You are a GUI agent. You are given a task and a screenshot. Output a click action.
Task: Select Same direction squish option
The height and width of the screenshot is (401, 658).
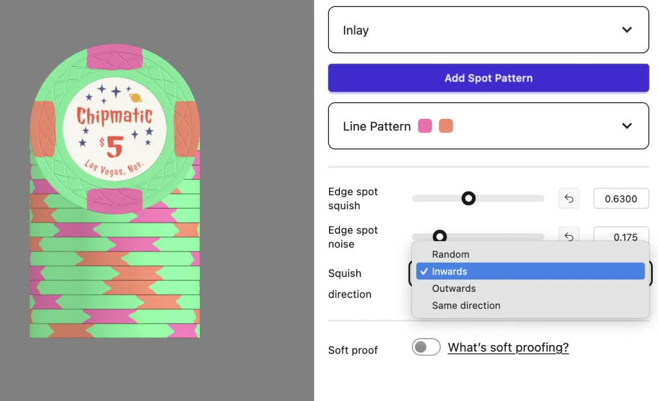tap(530, 305)
